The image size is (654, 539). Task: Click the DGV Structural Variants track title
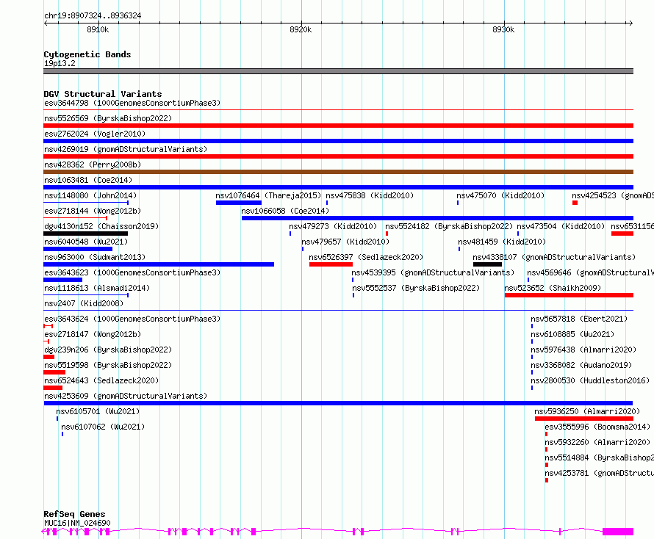point(103,94)
